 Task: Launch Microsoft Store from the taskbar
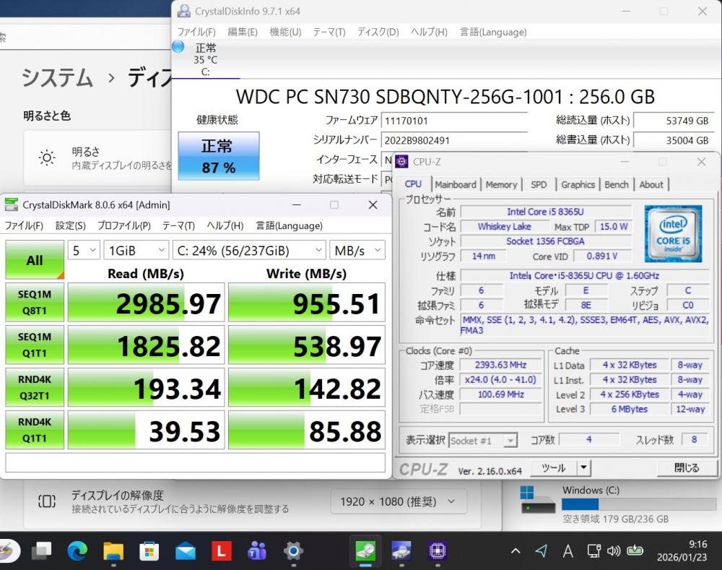[149, 551]
